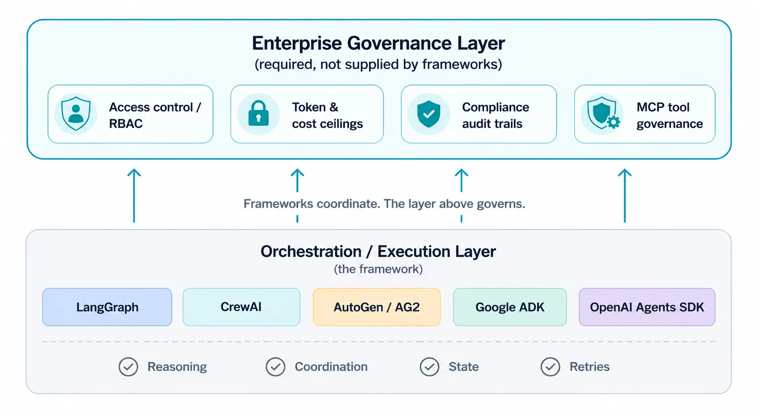
Task: Select the Google ADK box
Action: tap(510, 307)
